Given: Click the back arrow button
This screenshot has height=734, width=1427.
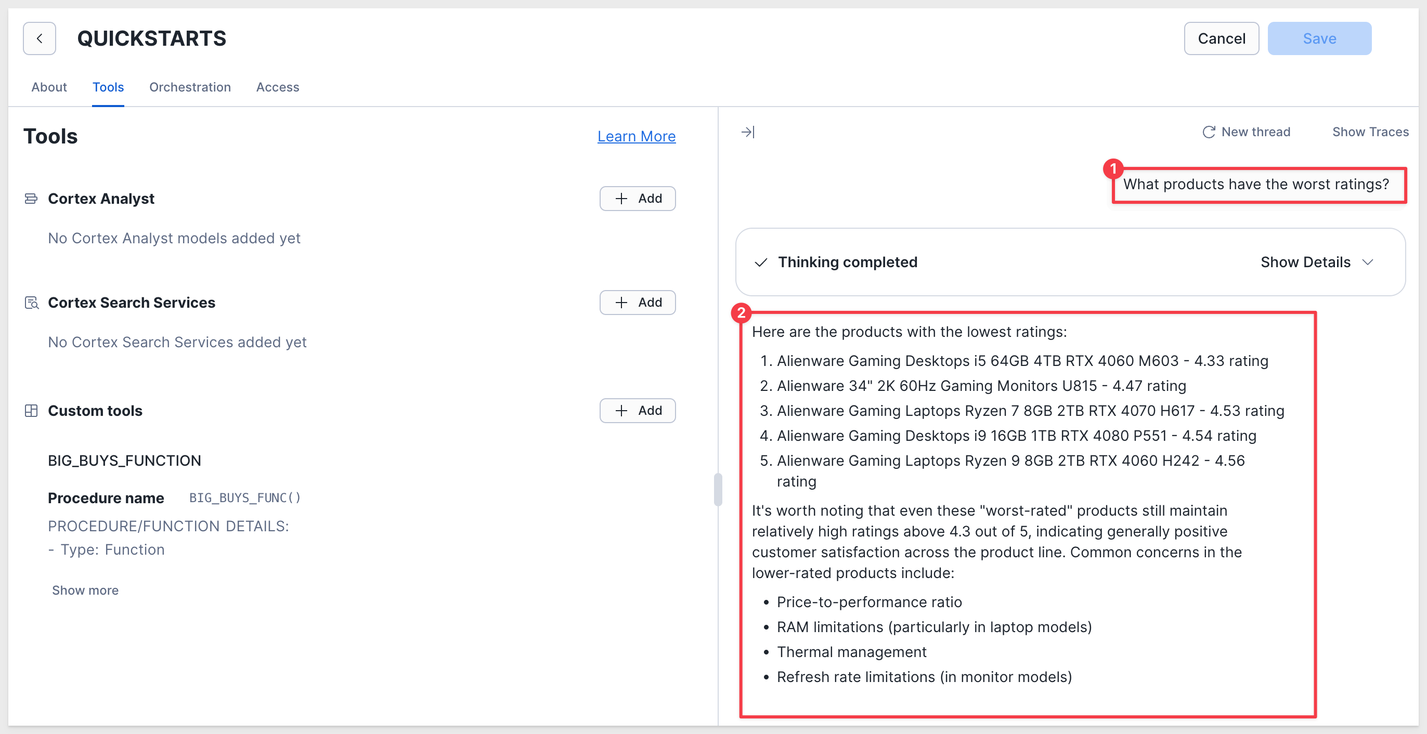Looking at the screenshot, I should point(40,38).
